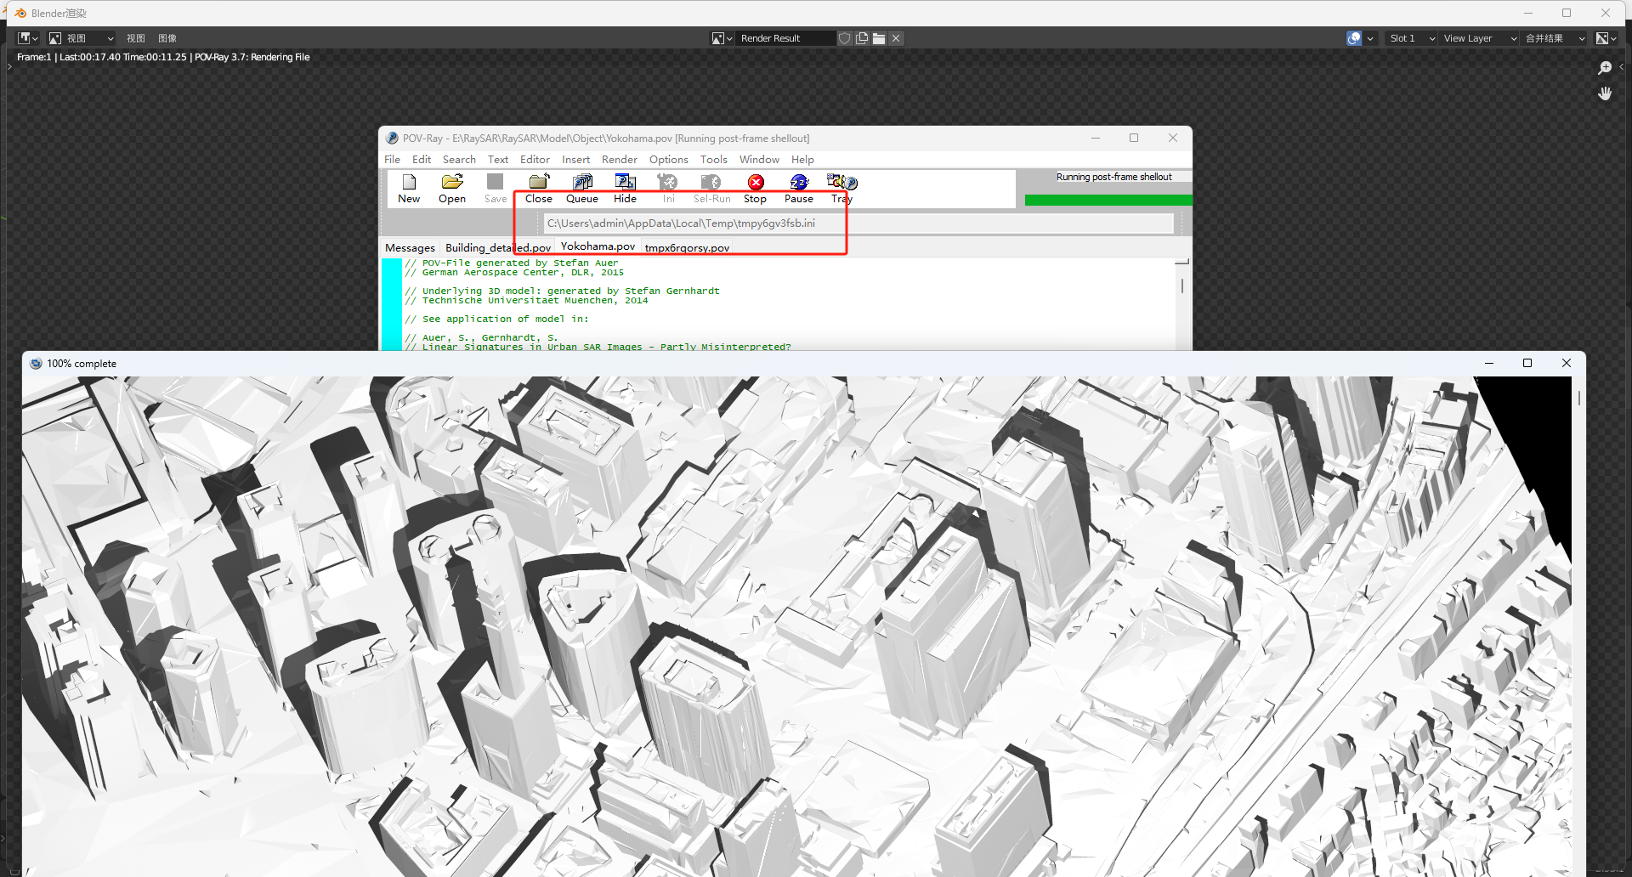Click the Close file toolbar button

(539, 188)
